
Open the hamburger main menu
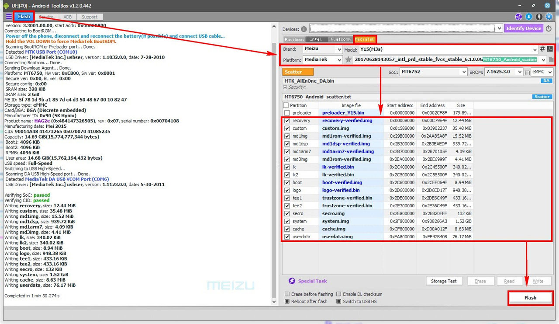[x=9, y=17]
